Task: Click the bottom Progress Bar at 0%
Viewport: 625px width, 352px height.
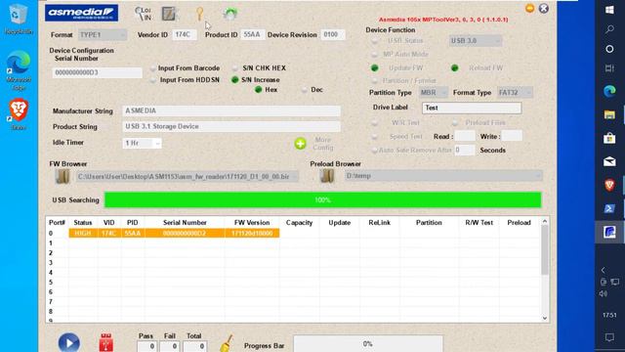Action: 368,343
